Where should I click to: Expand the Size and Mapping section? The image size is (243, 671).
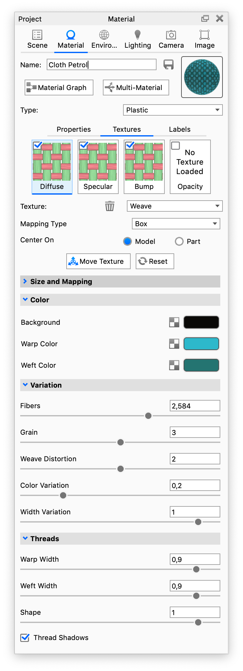(25, 281)
